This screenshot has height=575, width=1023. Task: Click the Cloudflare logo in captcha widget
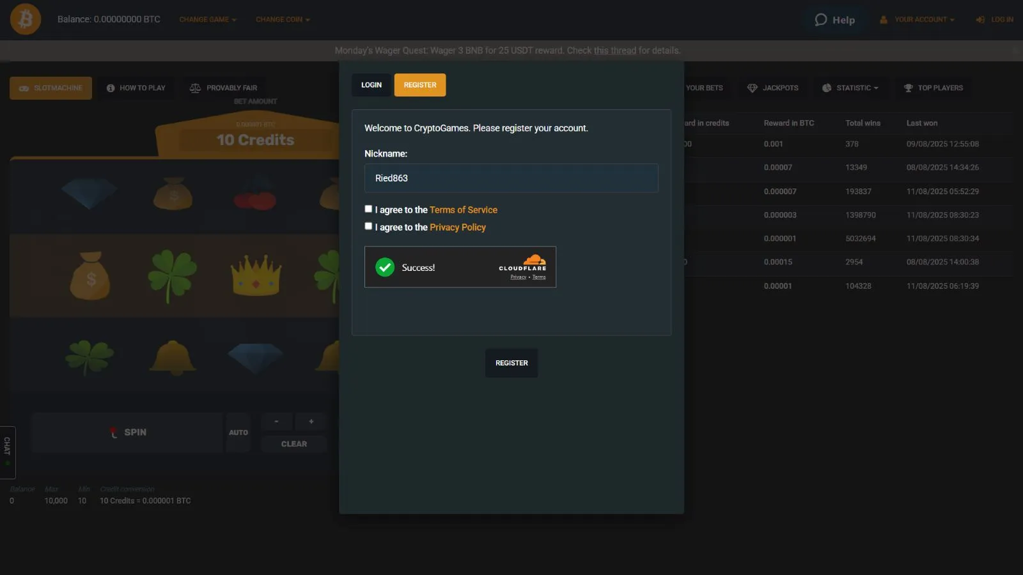pos(522,263)
